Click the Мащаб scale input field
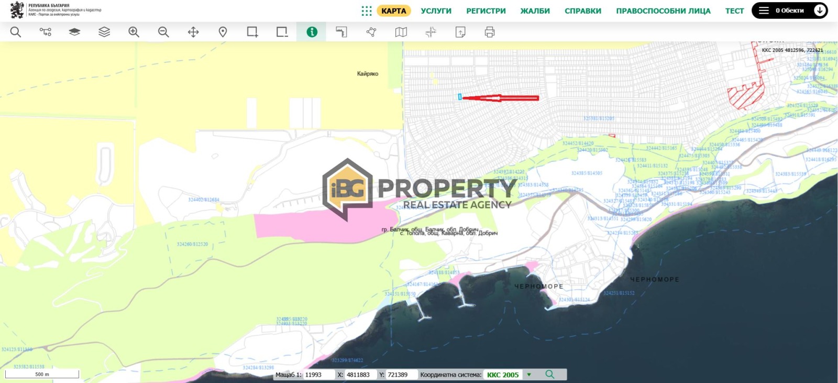 point(319,375)
